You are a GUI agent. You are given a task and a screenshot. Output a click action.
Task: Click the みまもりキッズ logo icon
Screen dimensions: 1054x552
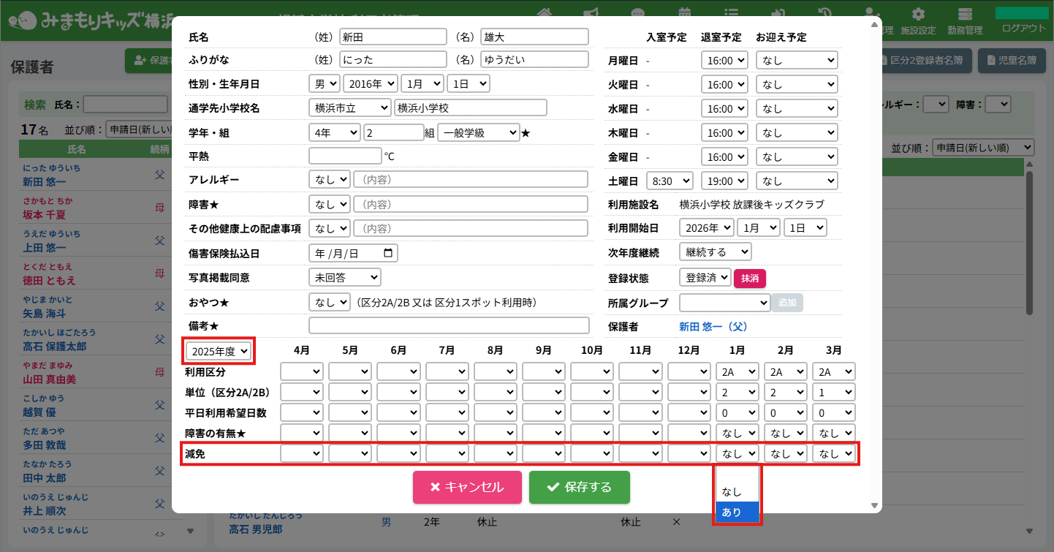pos(27,20)
